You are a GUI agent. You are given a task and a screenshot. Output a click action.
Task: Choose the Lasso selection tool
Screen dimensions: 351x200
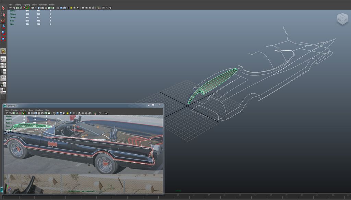click(3, 14)
